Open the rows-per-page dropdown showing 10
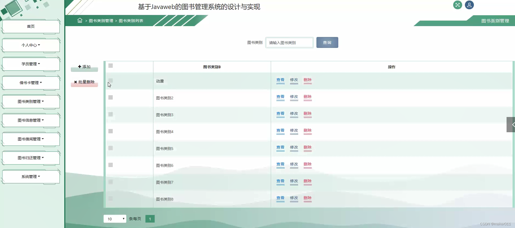 (x=115, y=219)
